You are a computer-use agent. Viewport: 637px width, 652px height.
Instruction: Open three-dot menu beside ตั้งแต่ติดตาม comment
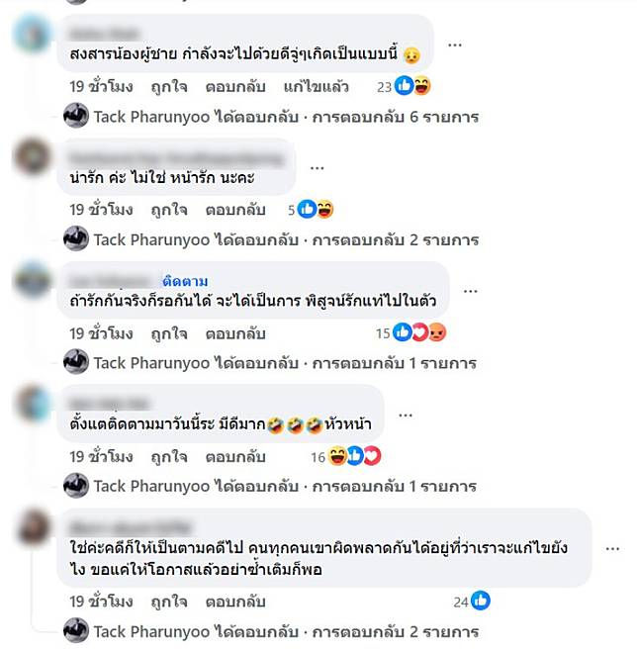pyautogui.click(x=406, y=415)
